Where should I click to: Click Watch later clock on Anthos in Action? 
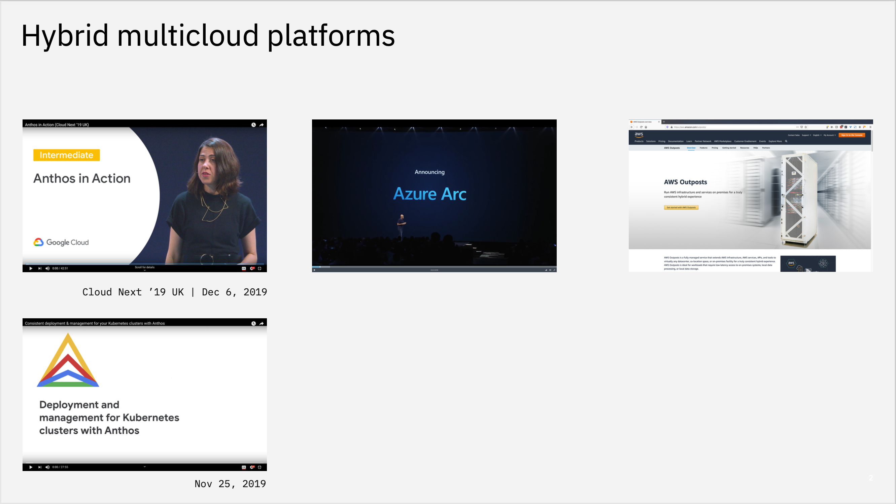click(253, 124)
